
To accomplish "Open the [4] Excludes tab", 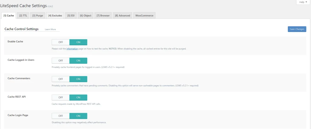I will point(55,16).
